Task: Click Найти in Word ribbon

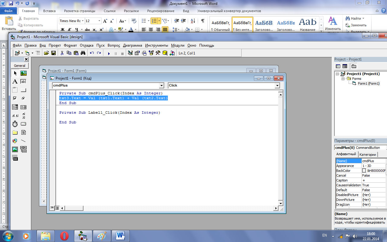Action: (x=355, y=18)
